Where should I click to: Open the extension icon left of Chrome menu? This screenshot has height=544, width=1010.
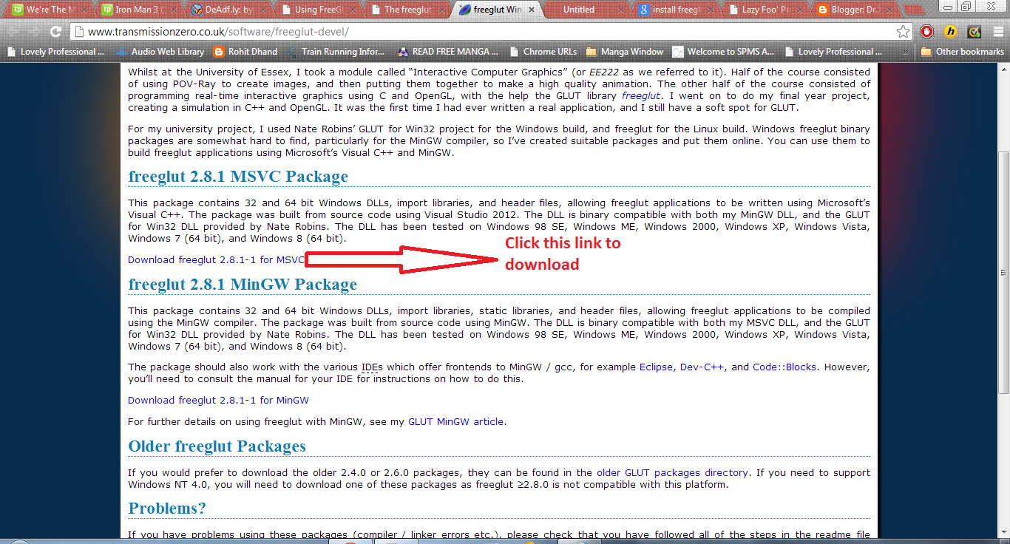pos(975,32)
